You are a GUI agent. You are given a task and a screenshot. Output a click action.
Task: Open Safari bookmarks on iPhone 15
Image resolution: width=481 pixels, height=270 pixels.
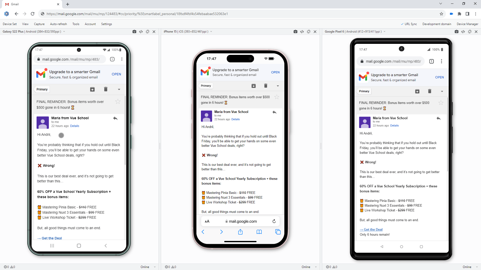pyautogui.click(x=259, y=232)
